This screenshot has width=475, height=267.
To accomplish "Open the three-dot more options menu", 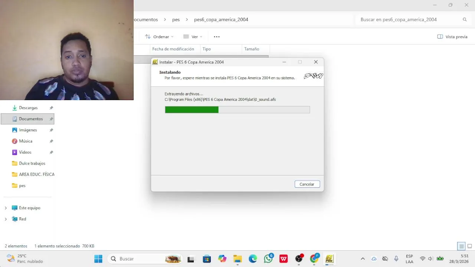I will click(x=217, y=37).
